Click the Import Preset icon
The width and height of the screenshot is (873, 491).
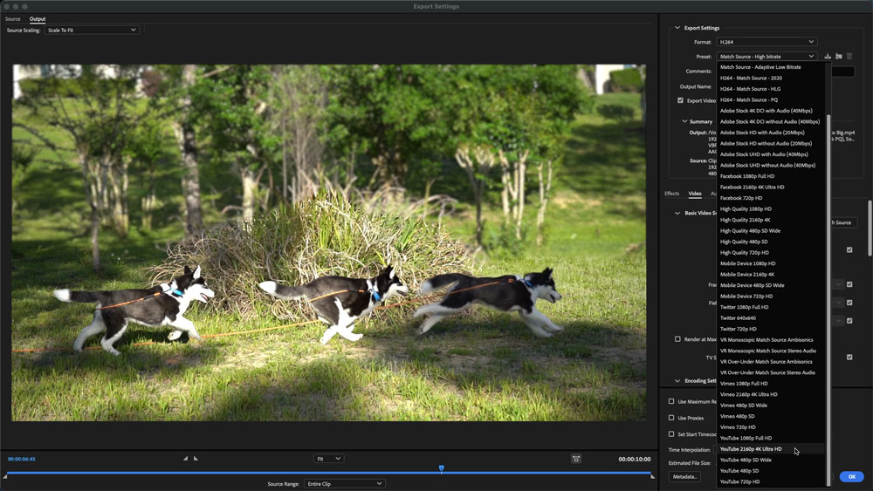[x=838, y=57]
